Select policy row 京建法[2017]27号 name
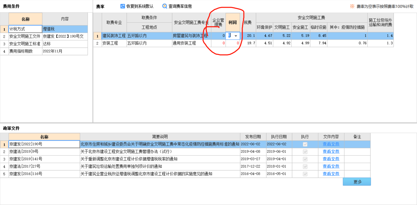417x205 pixels. point(44,167)
